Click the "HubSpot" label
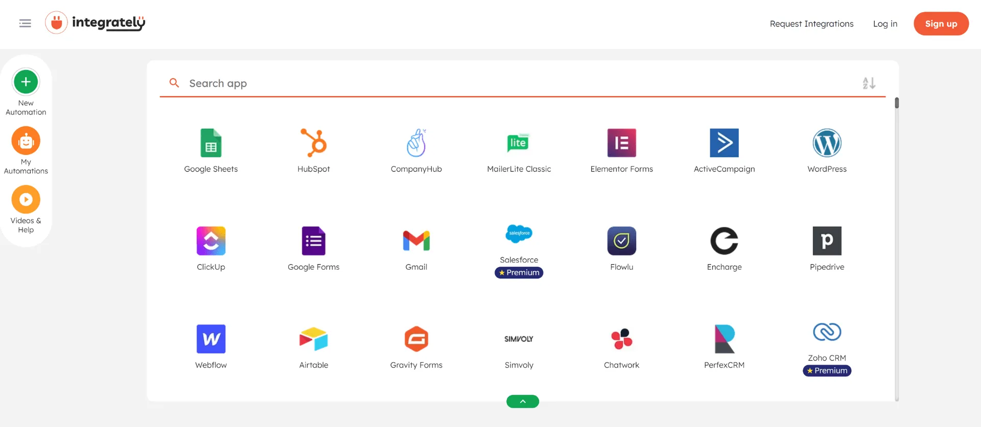The image size is (981, 427). tap(314, 169)
